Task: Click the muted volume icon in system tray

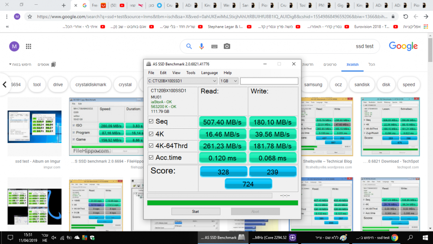Action: (54, 237)
